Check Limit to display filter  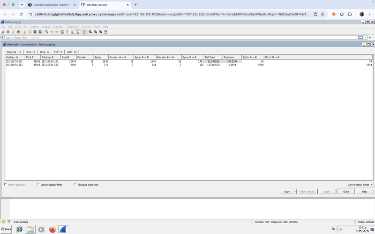coord(38,184)
